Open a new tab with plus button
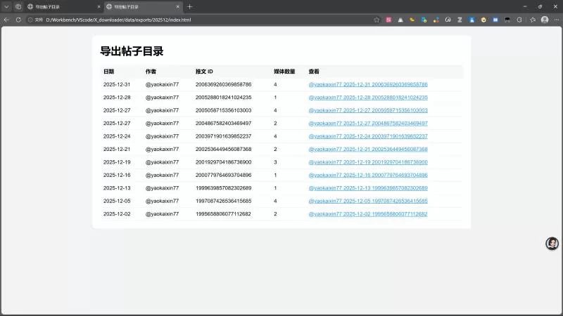Viewport: 563px width, 316px height. tap(189, 7)
